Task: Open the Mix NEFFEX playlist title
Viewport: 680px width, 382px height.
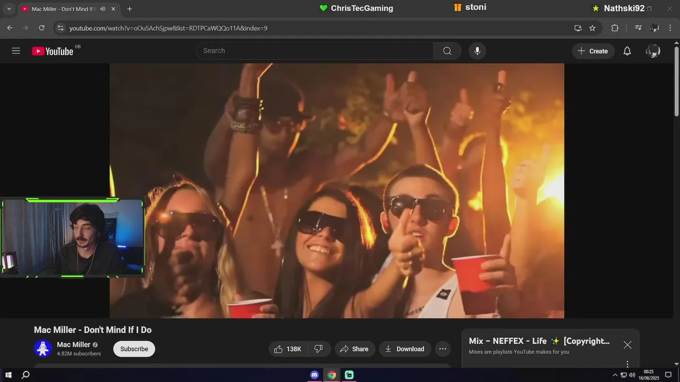Action: pyautogui.click(x=539, y=341)
